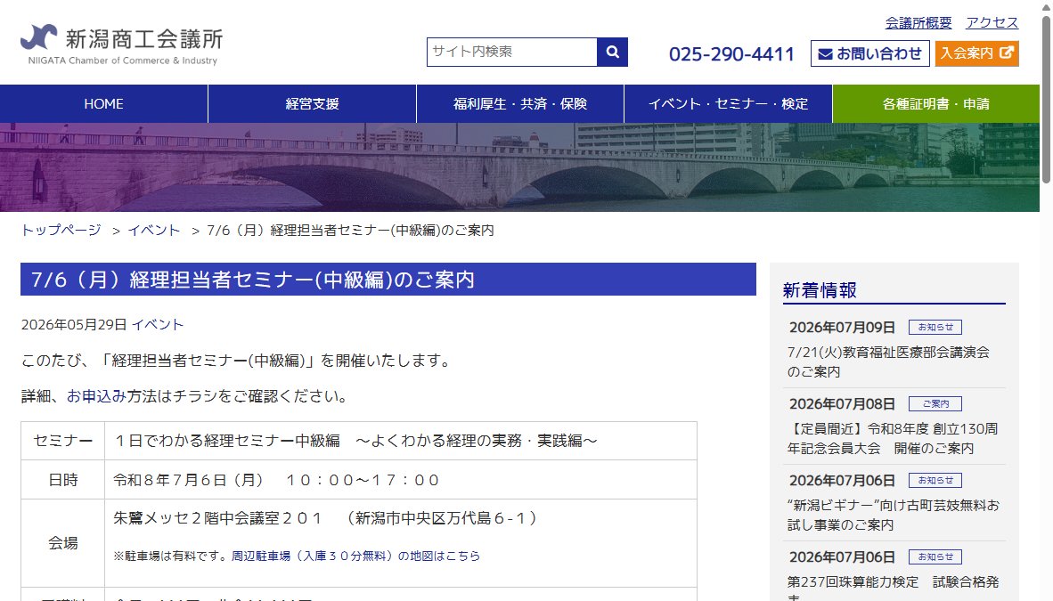Screen dimensions: 1053x601
Task: Click the page vertical scrollbar
Action: pos(1046,100)
